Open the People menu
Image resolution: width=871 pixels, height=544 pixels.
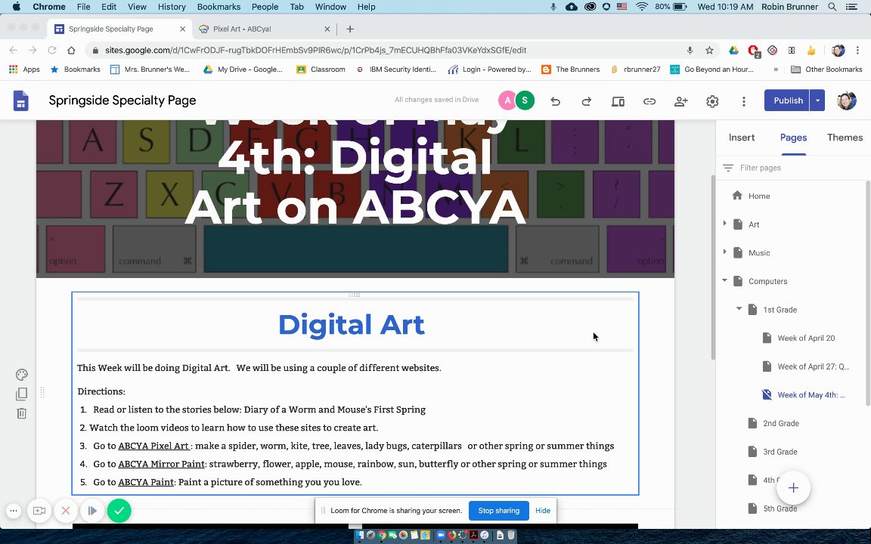265,7
